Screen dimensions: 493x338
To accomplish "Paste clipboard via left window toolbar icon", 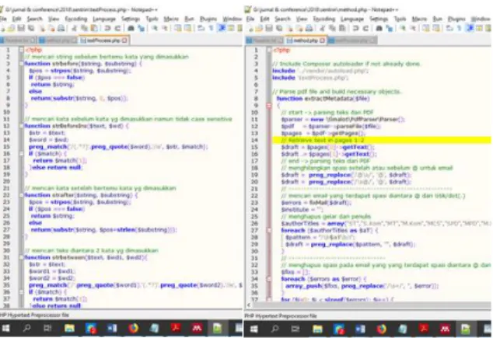I will (x=94, y=28).
